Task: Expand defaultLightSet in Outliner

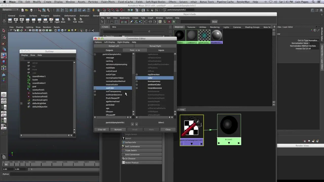Action: click(21, 103)
